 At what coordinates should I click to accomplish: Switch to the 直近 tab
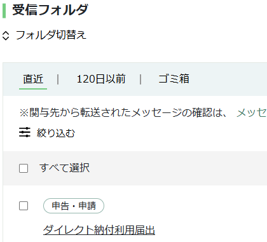[x=33, y=79]
